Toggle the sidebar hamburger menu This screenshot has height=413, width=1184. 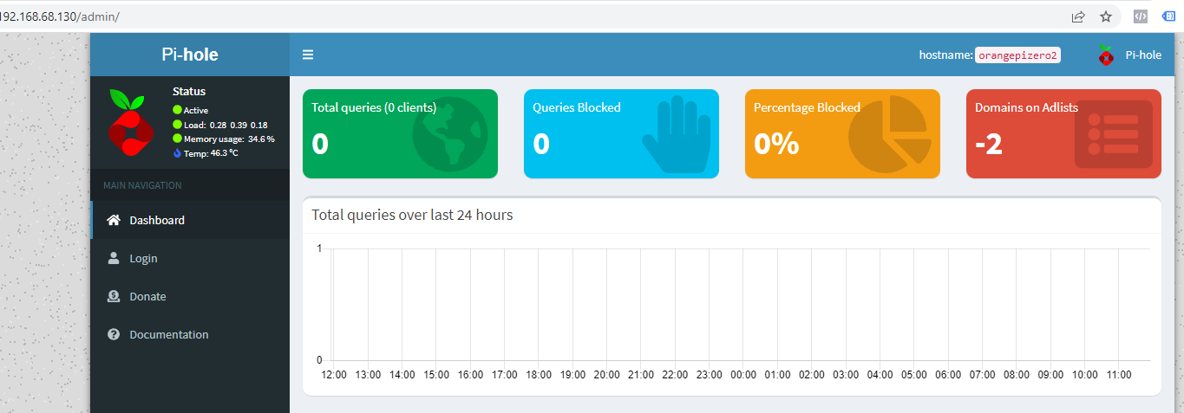point(308,55)
